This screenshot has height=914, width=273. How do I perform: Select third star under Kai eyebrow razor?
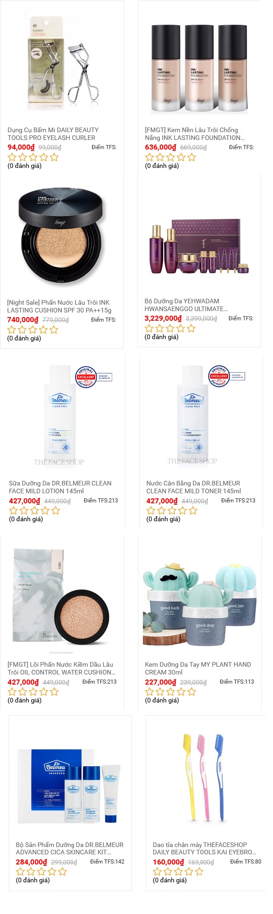click(x=179, y=871)
